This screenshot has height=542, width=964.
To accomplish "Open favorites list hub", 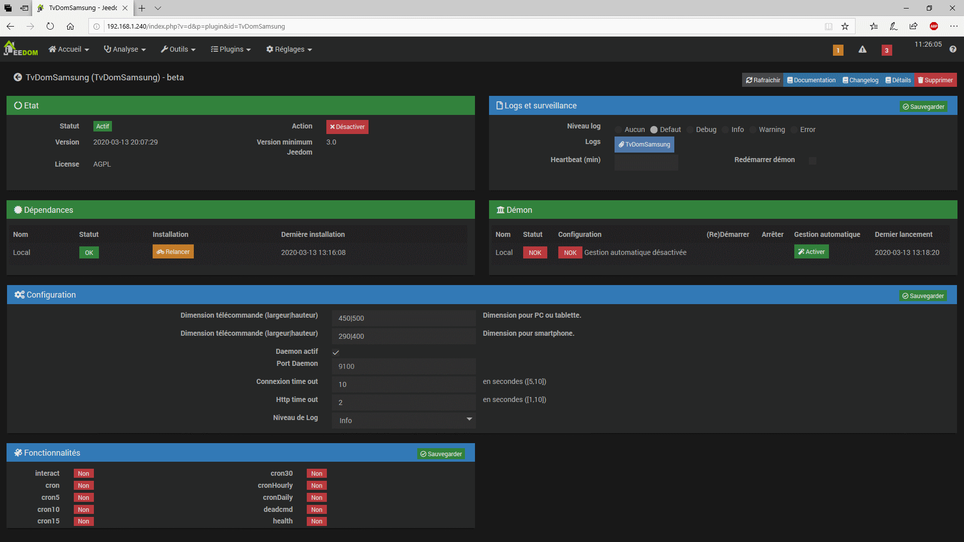I will coord(874,26).
